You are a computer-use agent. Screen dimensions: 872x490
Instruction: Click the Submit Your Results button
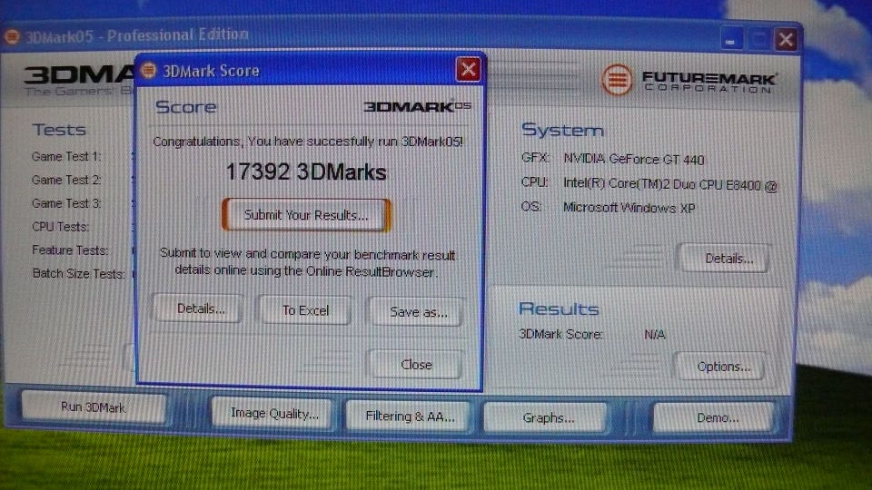point(306,215)
